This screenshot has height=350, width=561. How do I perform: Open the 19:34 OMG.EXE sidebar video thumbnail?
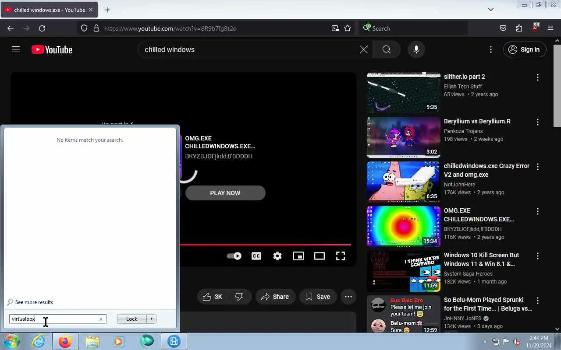coord(403,227)
